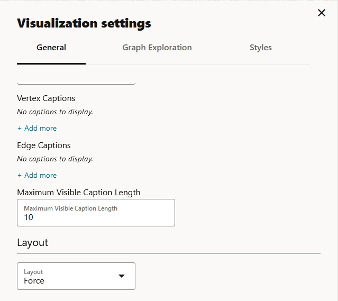Click the partially visible field above Vertex Captions

click(x=76, y=81)
